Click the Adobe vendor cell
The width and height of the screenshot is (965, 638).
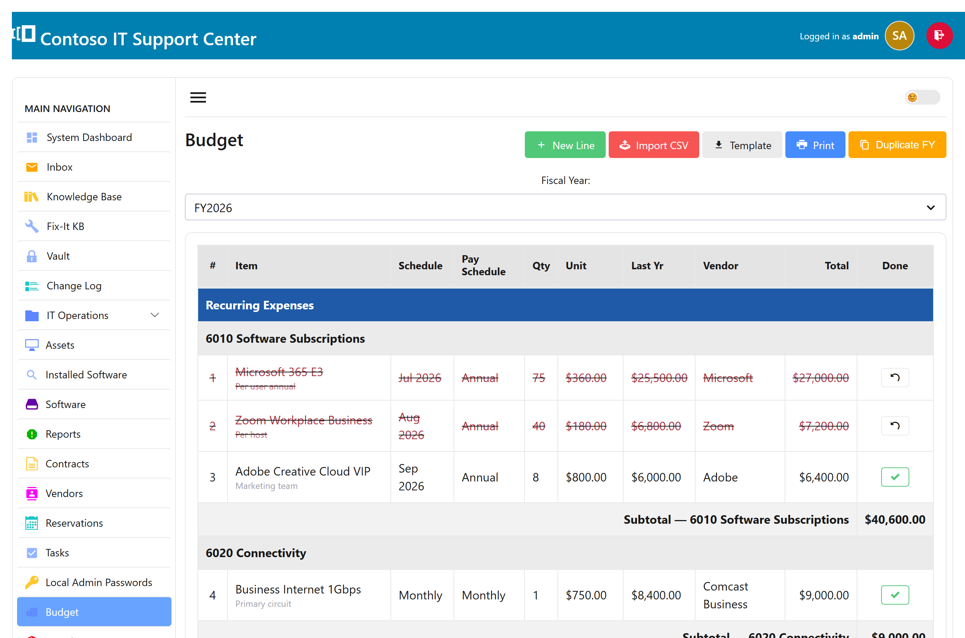point(740,477)
